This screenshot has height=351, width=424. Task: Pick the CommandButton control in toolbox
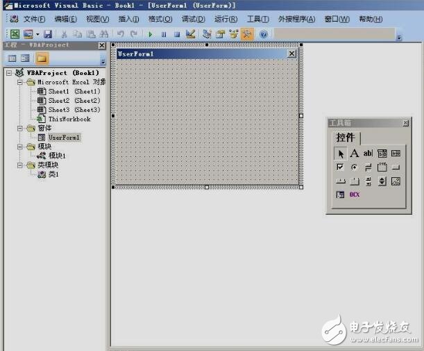tap(396, 167)
